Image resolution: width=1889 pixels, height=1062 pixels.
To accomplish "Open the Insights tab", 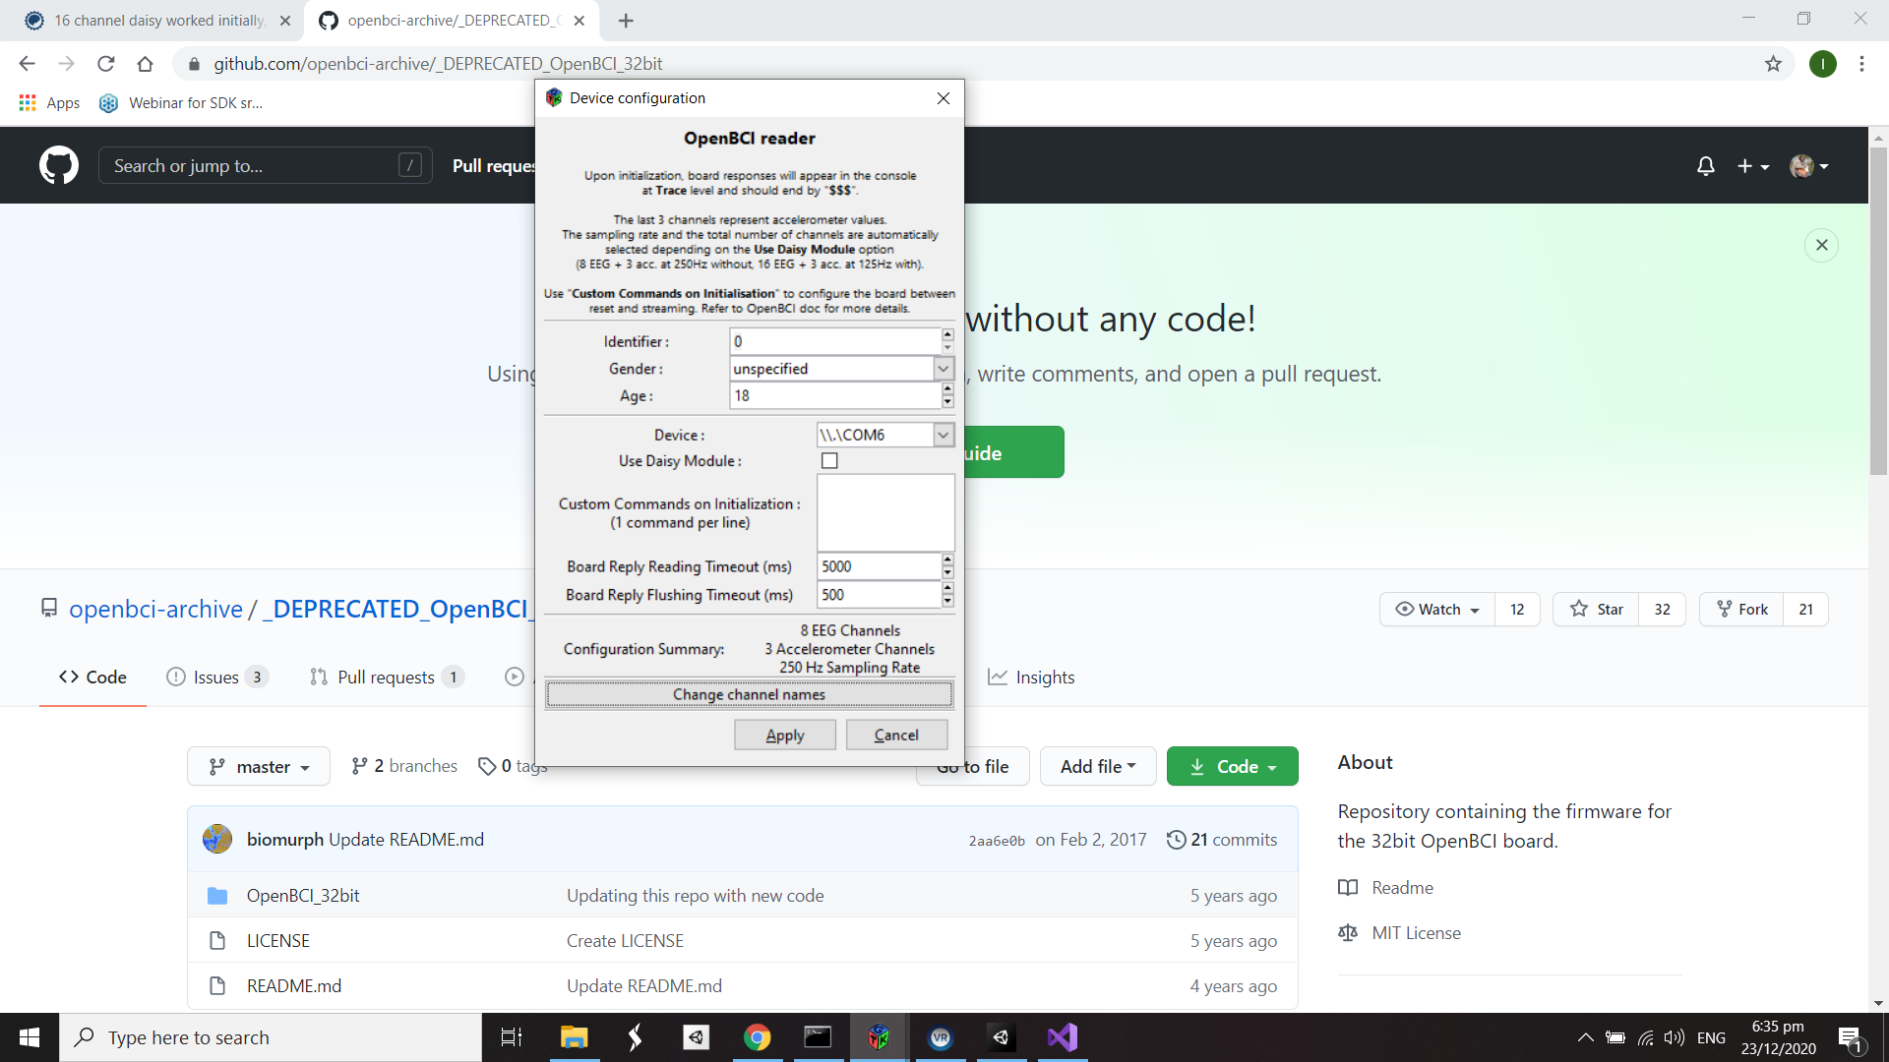I will (1031, 677).
